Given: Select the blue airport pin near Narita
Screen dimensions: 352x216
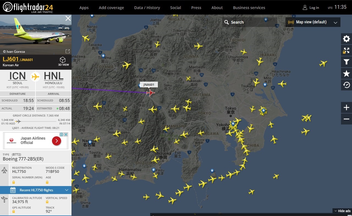Looking at the screenshot, I should click(263, 110).
